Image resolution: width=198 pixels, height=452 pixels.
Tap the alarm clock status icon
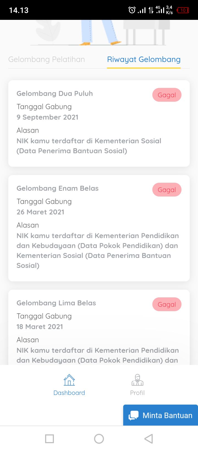pos(132,10)
